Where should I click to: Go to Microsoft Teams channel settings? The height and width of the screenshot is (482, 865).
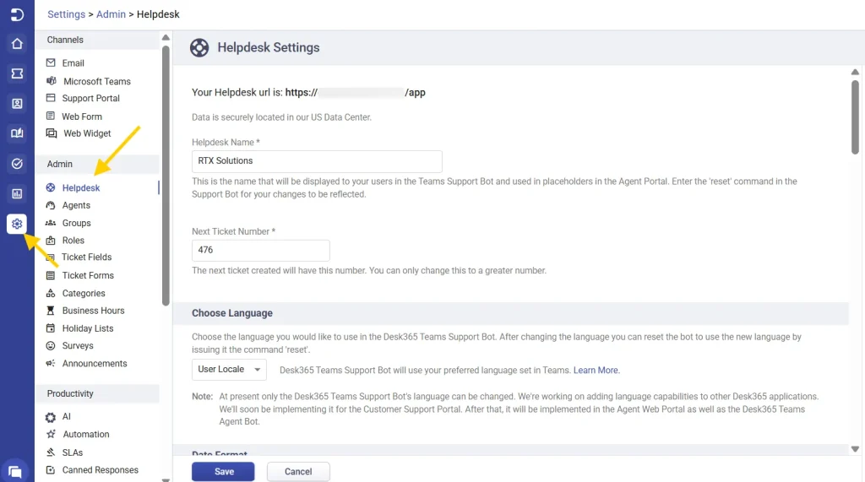96,82
